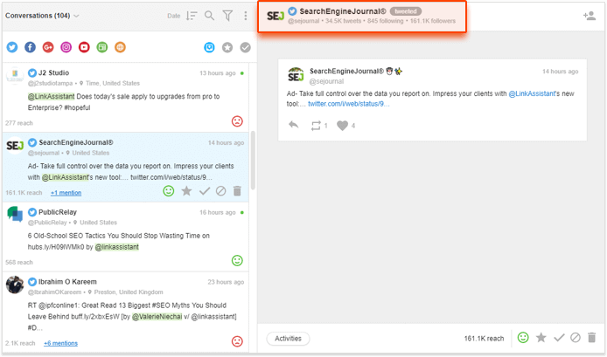
Task: Star the mention in bottom toolbar
Action: pos(541,338)
